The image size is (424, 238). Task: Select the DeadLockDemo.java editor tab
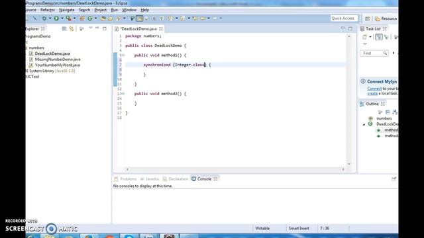pyautogui.click(x=138, y=28)
